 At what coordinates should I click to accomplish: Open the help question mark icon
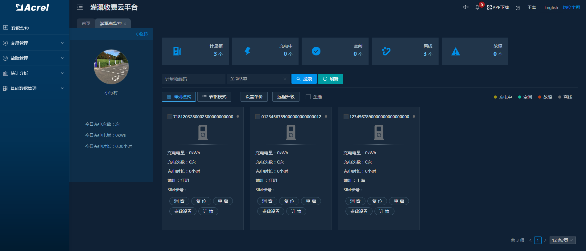click(518, 8)
